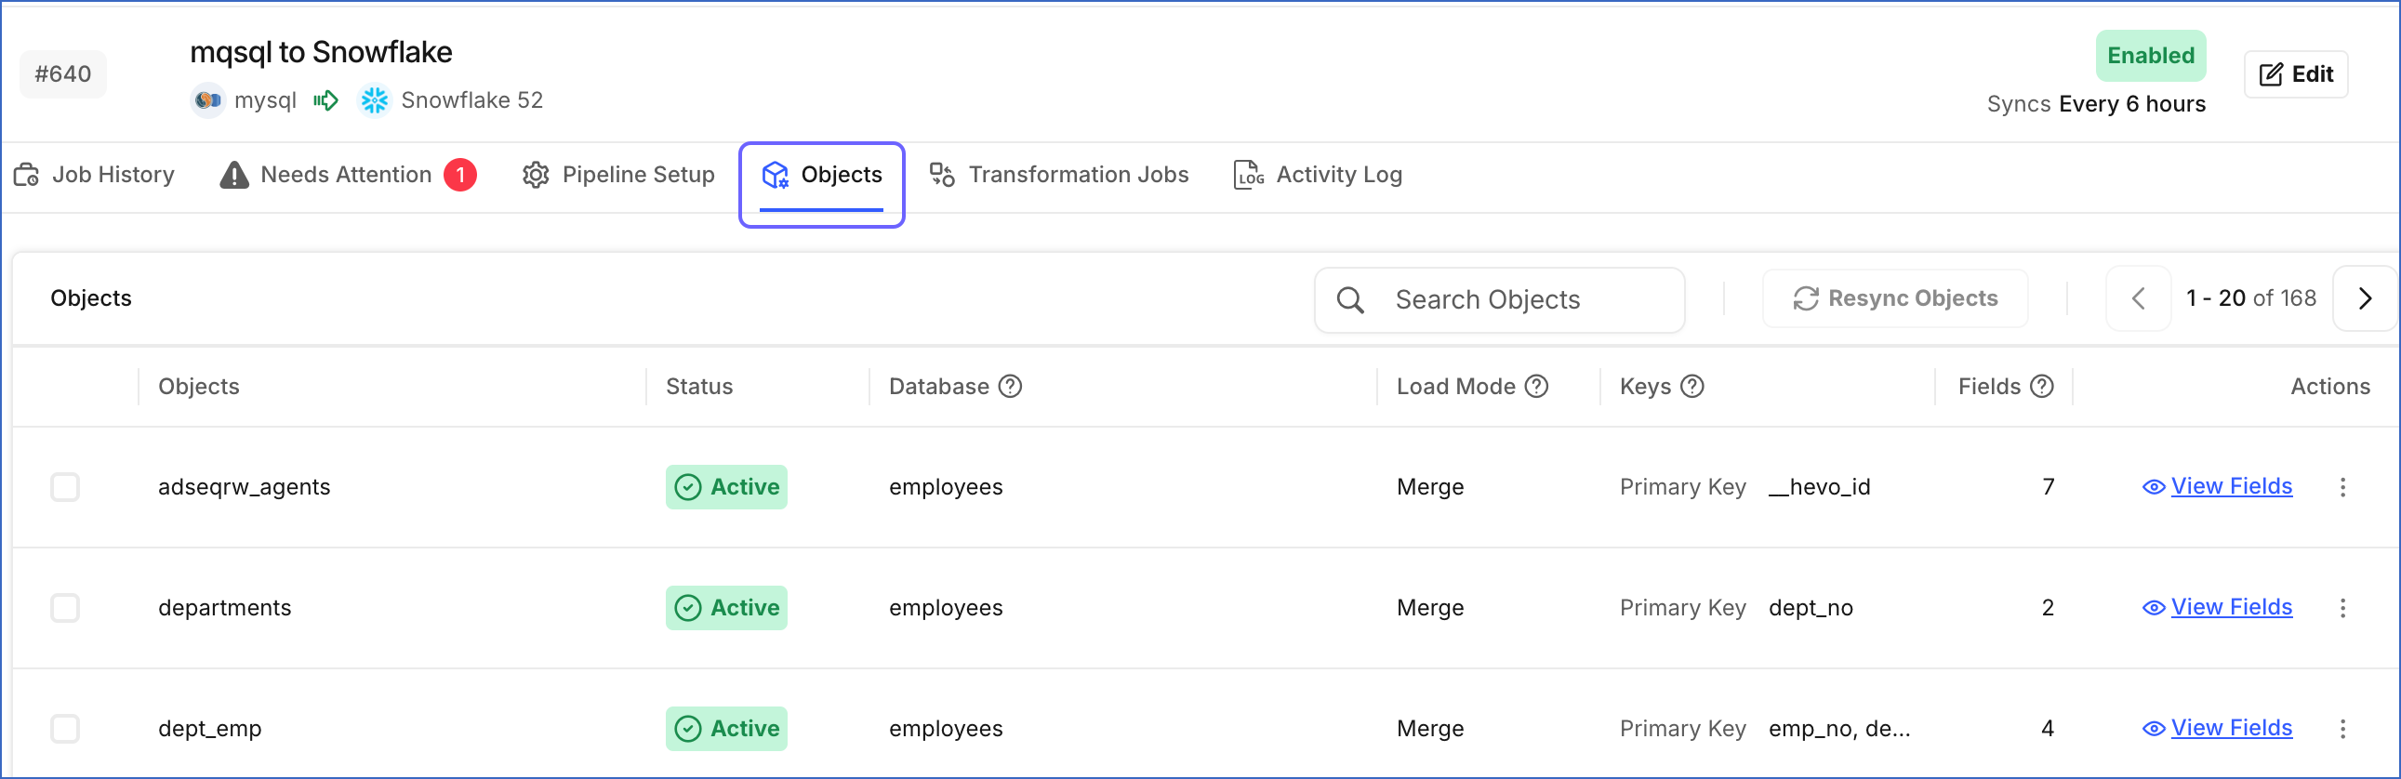The height and width of the screenshot is (779, 2401).
Task: Click the magnifier icon in Search Objects
Action: [1349, 299]
